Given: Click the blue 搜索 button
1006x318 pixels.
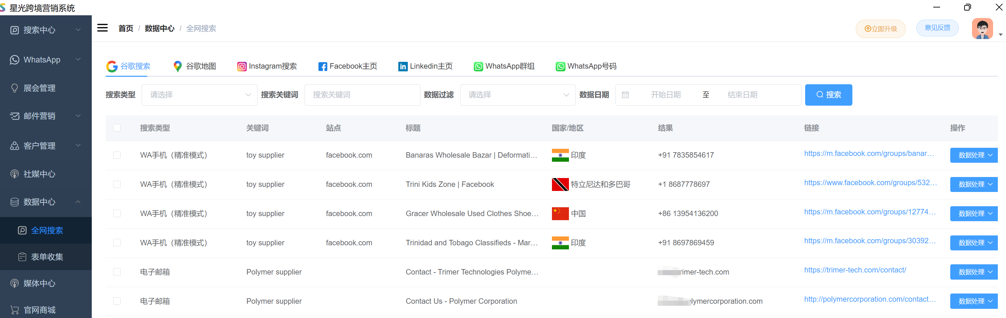Looking at the screenshot, I should (x=828, y=95).
